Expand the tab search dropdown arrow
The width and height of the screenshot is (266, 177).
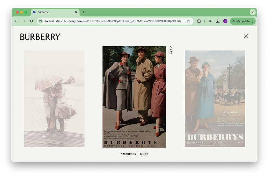pos(253,12)
